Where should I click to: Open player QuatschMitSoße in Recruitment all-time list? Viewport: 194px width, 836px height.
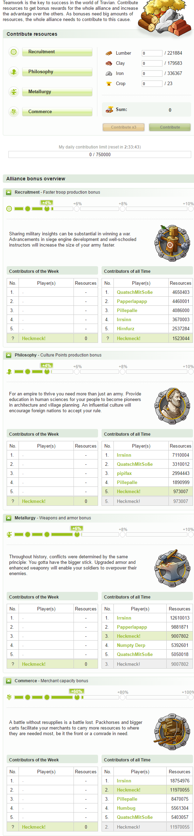point(135,292)
